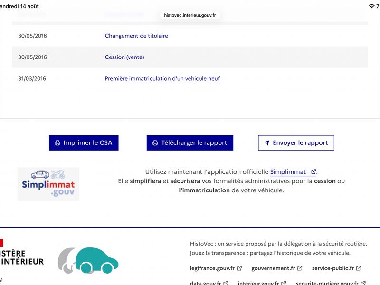Screen dimensions: 380x285
Task: Click the Simplimmat.gouv logo image
Action: tap(48, 184)
